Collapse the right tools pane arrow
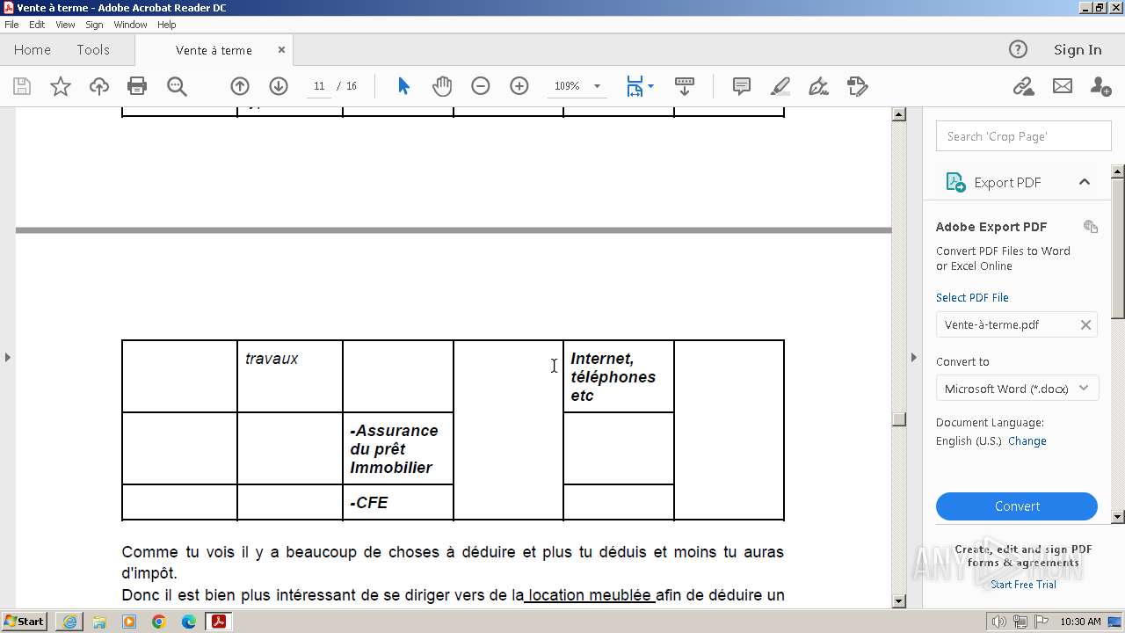The image size is (1125, 633). [x=913, y=357]
